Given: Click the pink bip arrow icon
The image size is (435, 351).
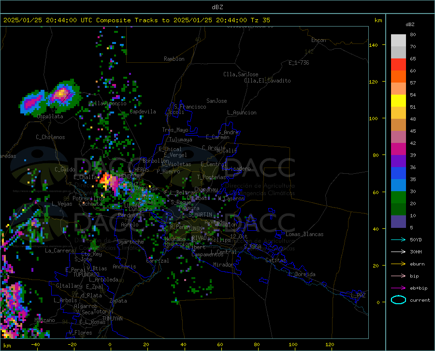Looking at the screenshot, I should (398, 276).
